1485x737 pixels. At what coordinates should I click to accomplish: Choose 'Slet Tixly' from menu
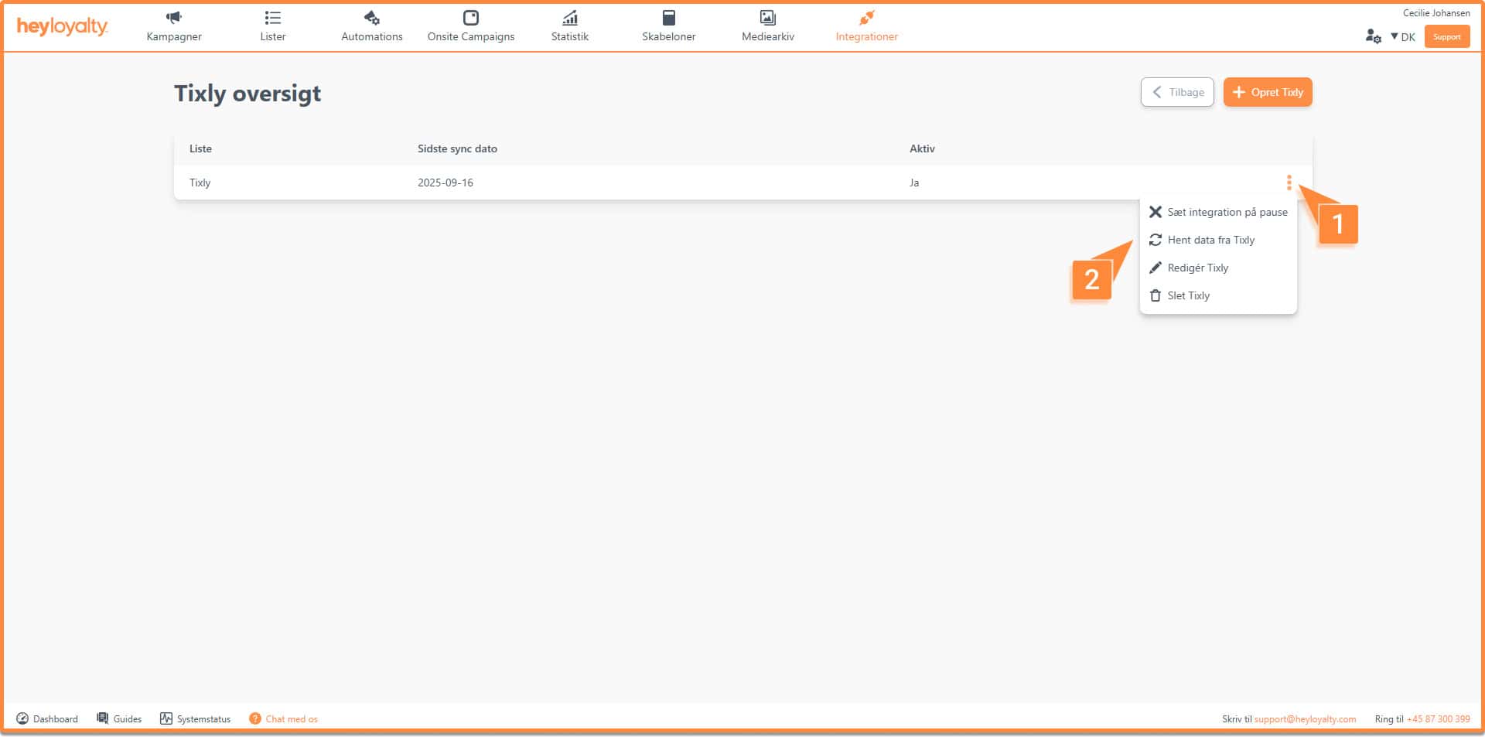click(1188, 295)
